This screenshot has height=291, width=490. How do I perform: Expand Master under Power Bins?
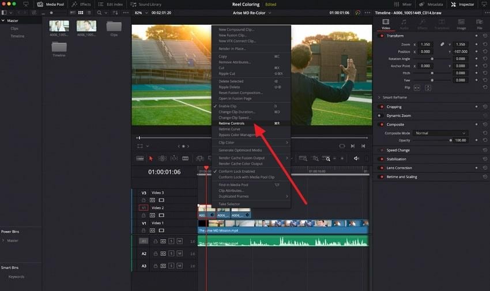(x=3, y=240)
